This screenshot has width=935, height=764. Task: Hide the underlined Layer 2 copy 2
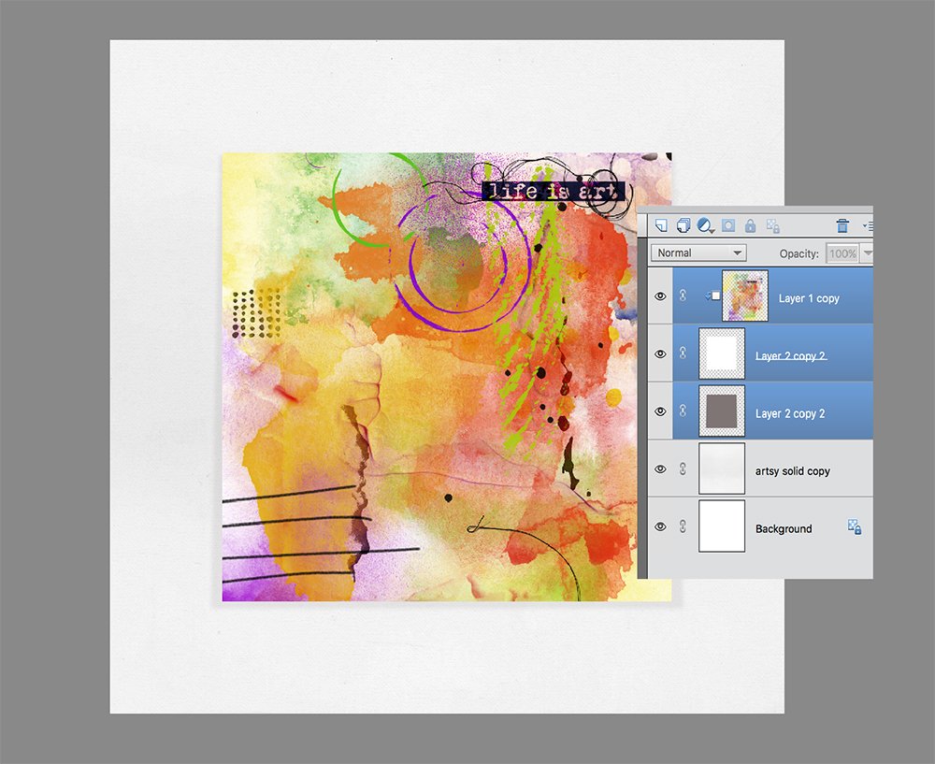click(x=660, y=353)
